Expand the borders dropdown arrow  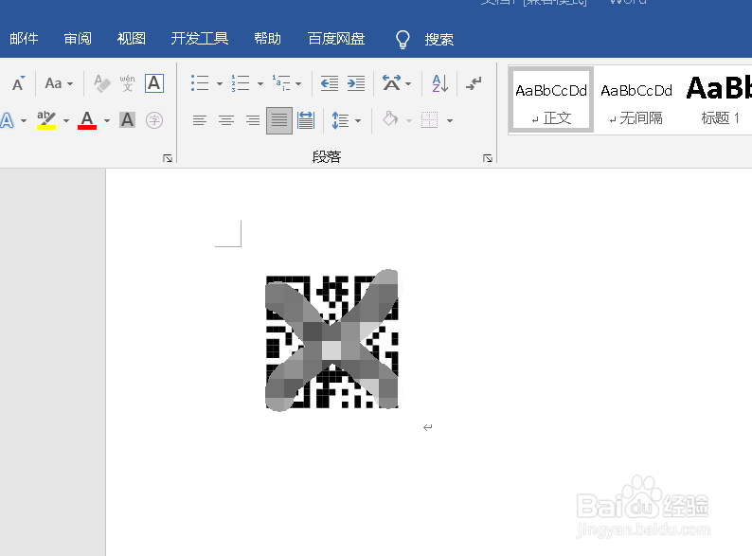click(x=450, y=120)
